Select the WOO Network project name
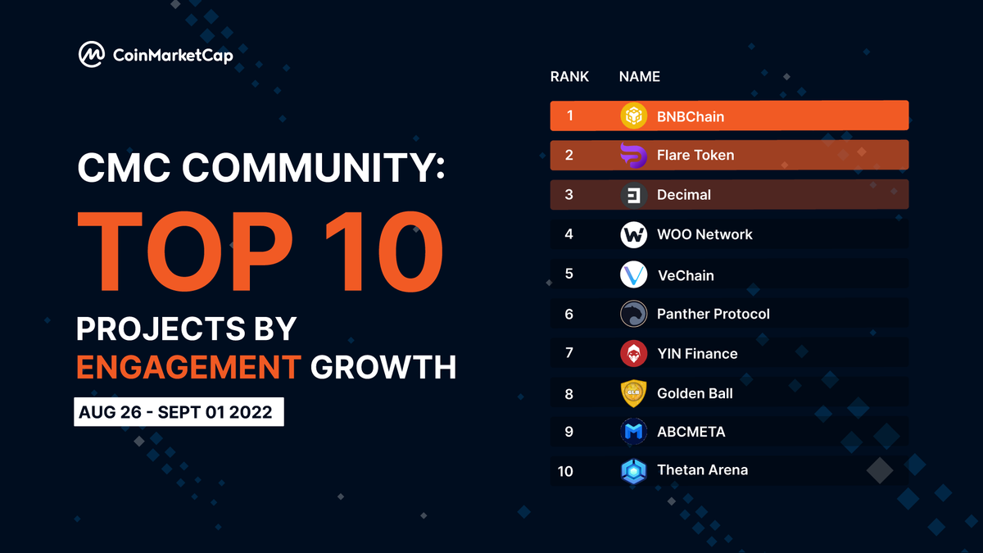 [x=704, y=234]
